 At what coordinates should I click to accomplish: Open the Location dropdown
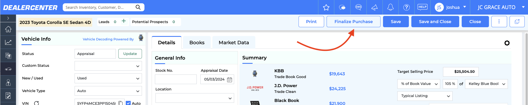coord(195,98)
